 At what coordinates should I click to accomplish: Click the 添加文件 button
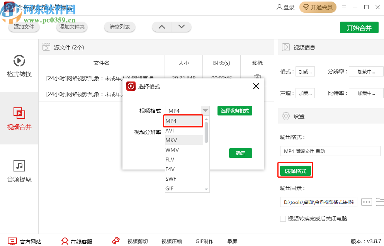pyautogui.click(x=24, y=27)
